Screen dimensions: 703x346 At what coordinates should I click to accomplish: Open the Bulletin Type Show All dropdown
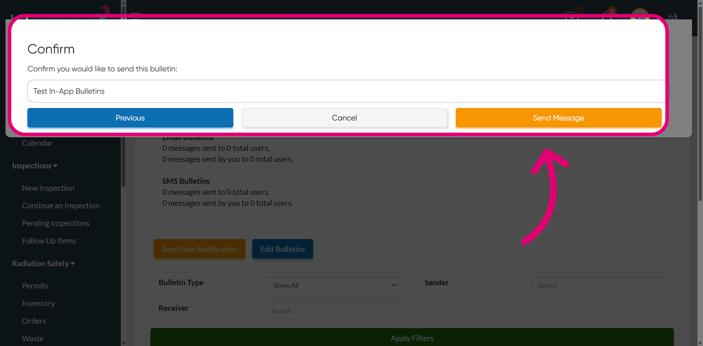click(x=332, y=285)
